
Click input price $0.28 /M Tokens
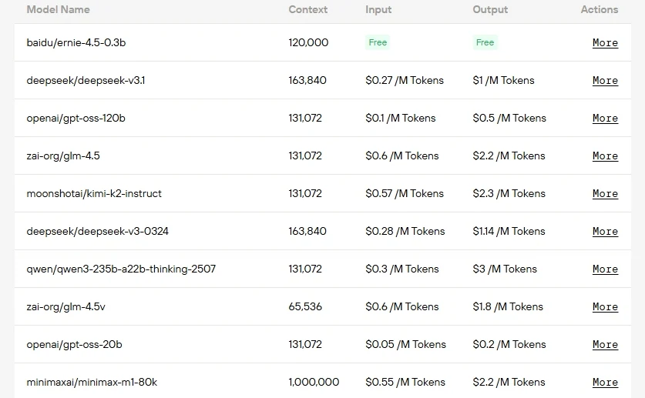[x=405, y=231]
